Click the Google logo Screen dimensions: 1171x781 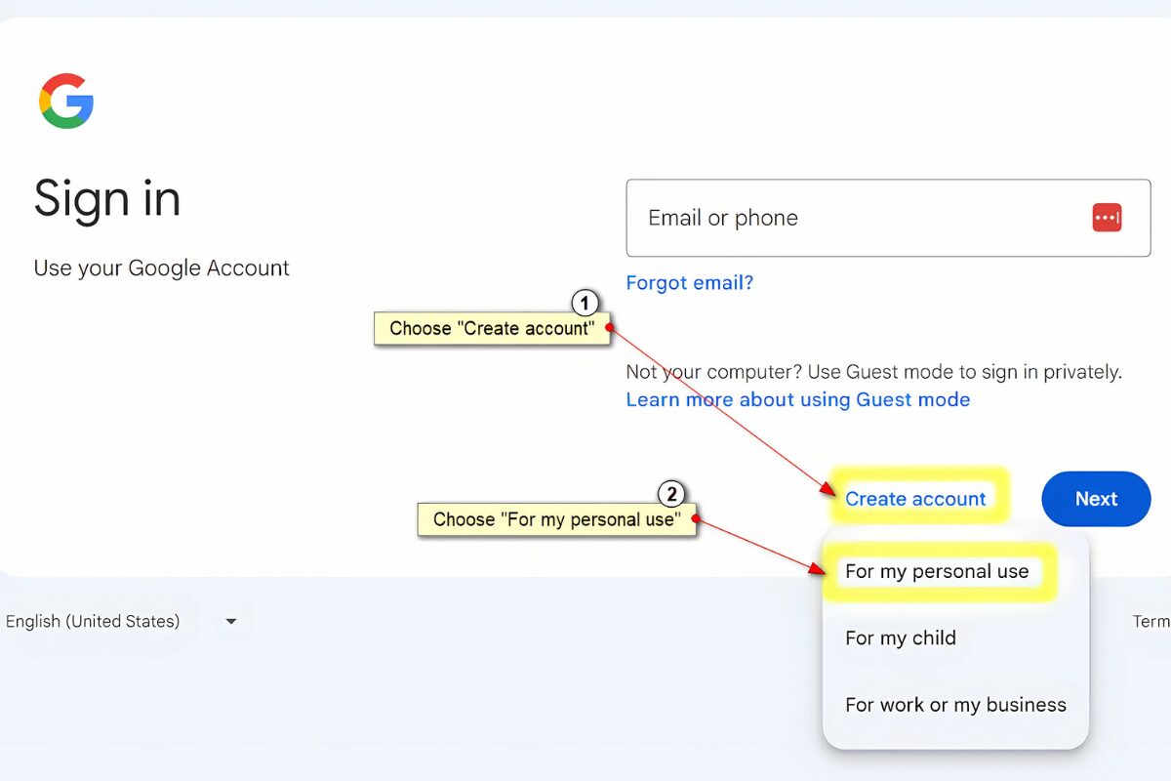(66, 101)
